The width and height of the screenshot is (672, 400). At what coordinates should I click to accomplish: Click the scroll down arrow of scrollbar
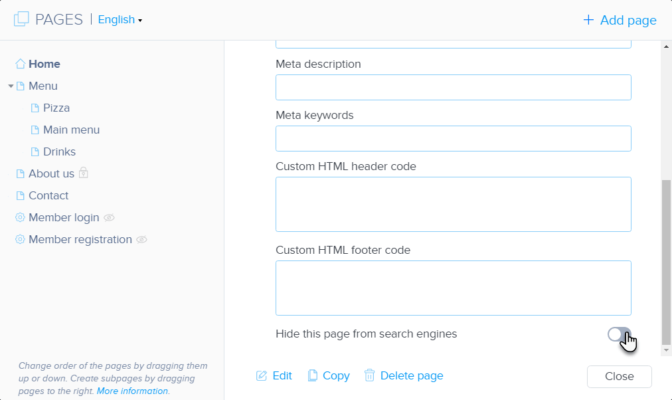click(666, 350)
